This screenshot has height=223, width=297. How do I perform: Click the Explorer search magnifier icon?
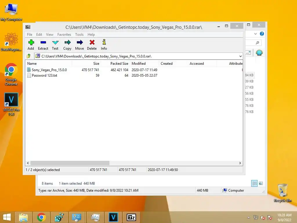click(x=257, y=43)
